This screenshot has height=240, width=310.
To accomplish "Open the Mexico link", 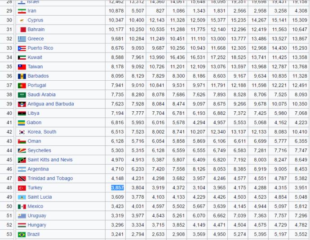I will click(x=35, y=206).
